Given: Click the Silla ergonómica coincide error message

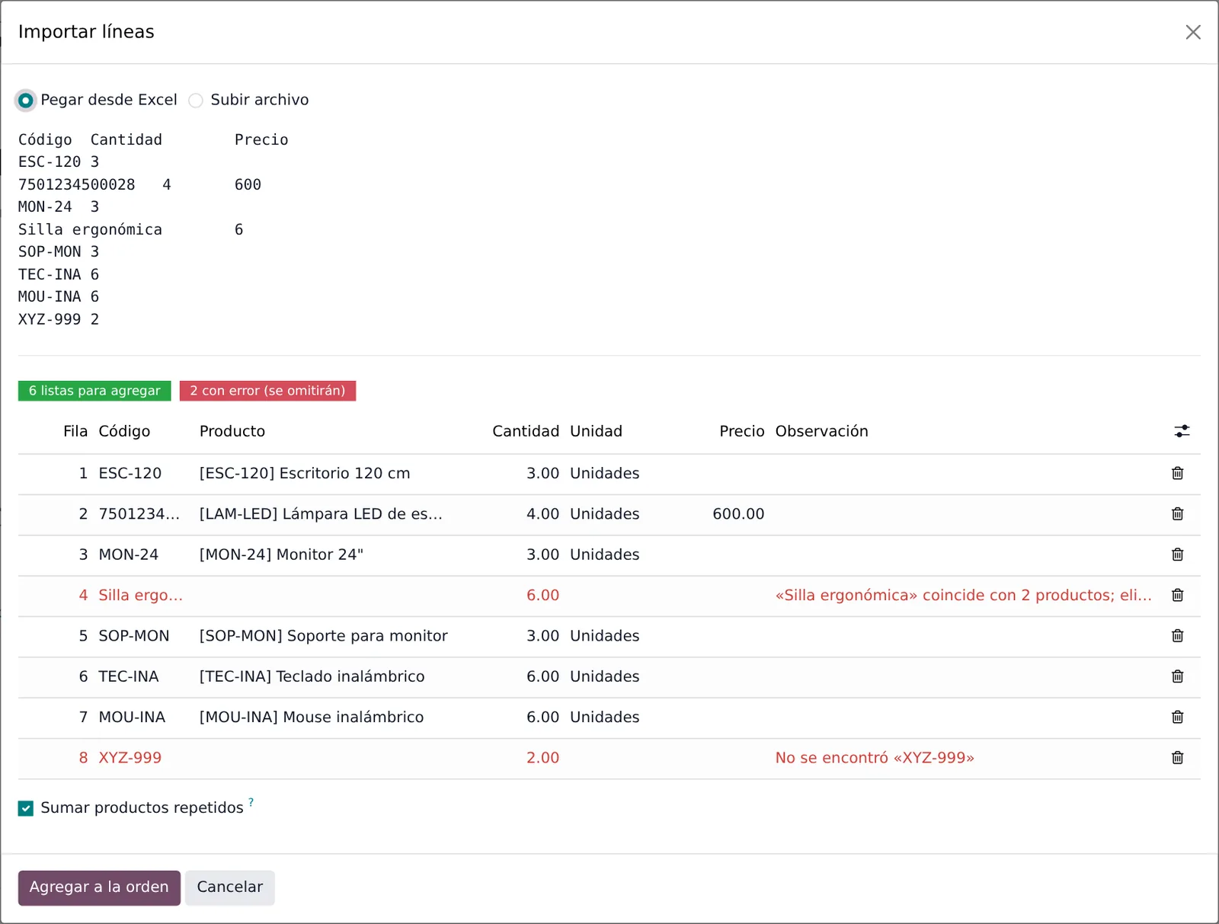Looking at the screenshot, I should (963, 595).
